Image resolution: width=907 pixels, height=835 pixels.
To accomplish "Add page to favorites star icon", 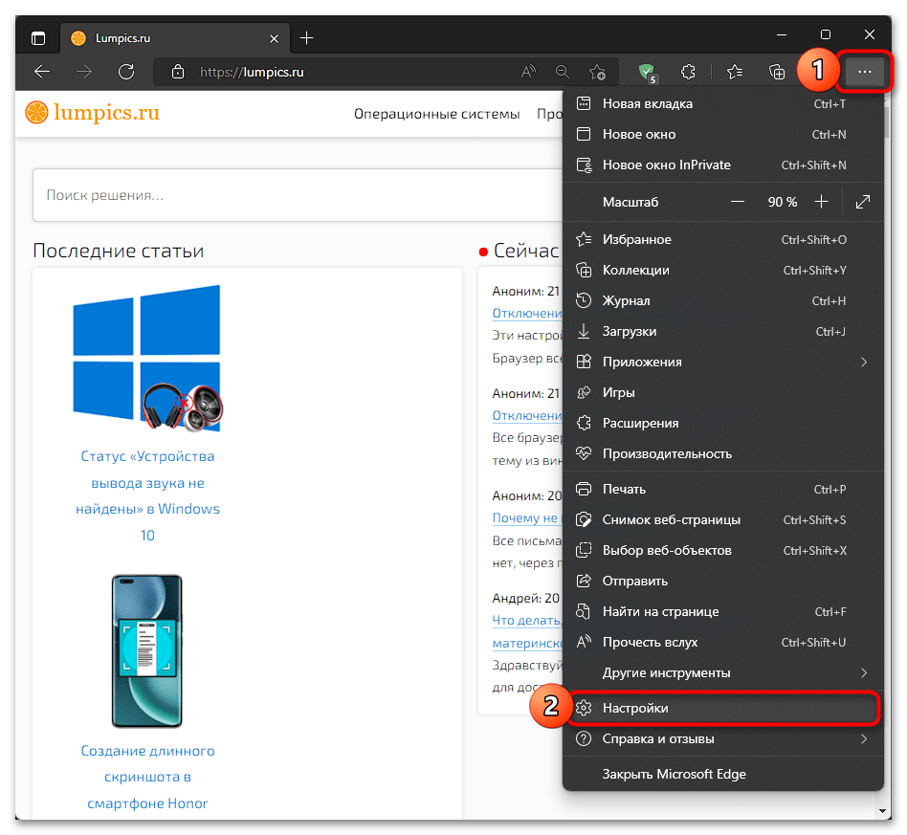I will pyautogui.click(x=597, y=72).
